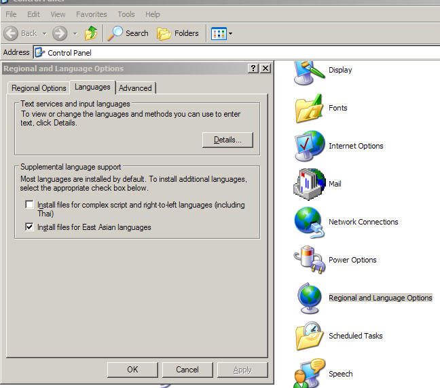Select the Power Options label
Viewport: 440px width, 388px height.
point(352,260)
